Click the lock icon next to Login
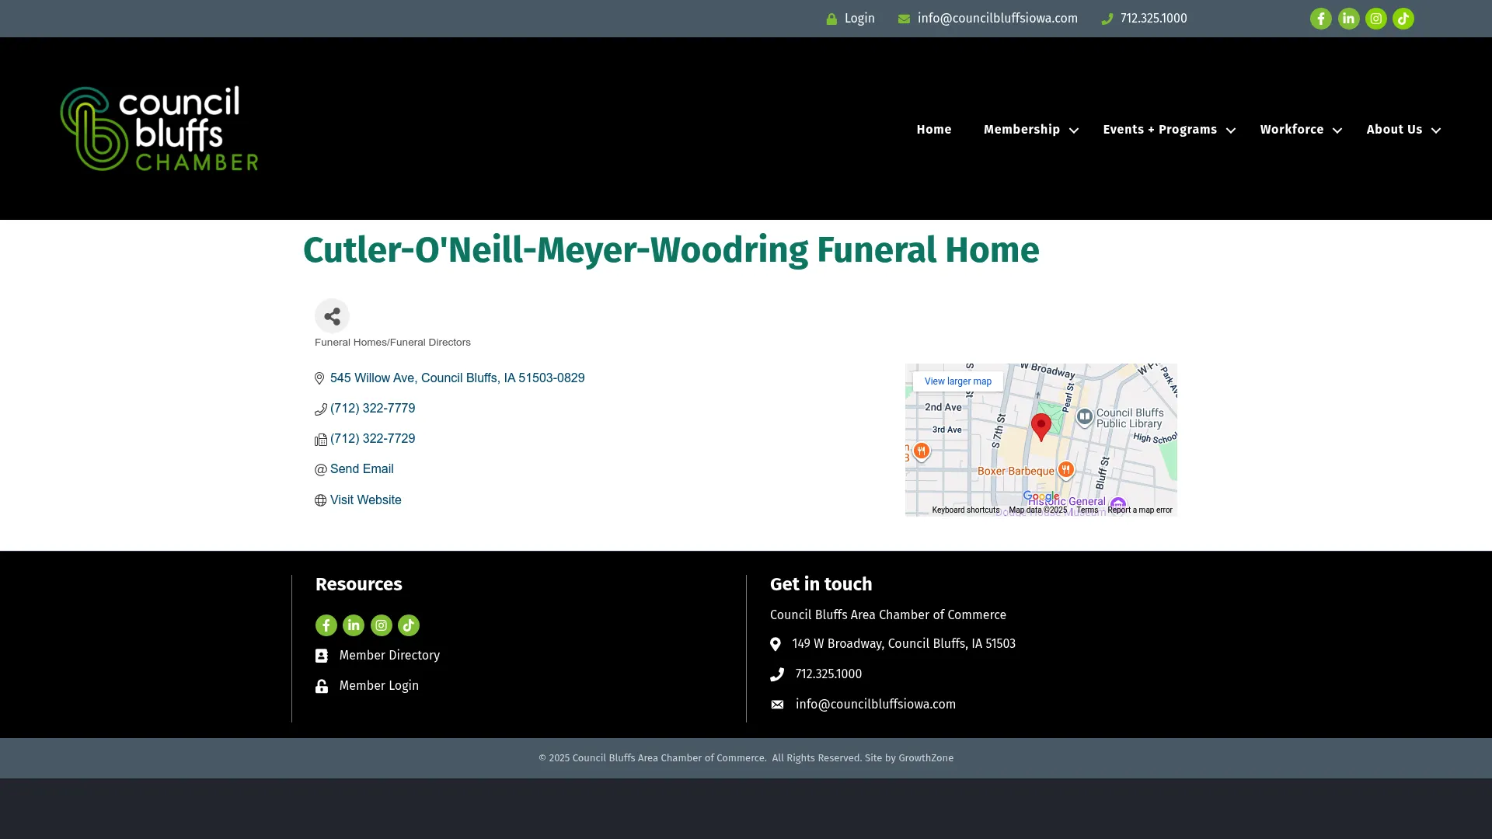Image resolution: width=1492 pixels, height=839 pixels. tap(831, 18)
